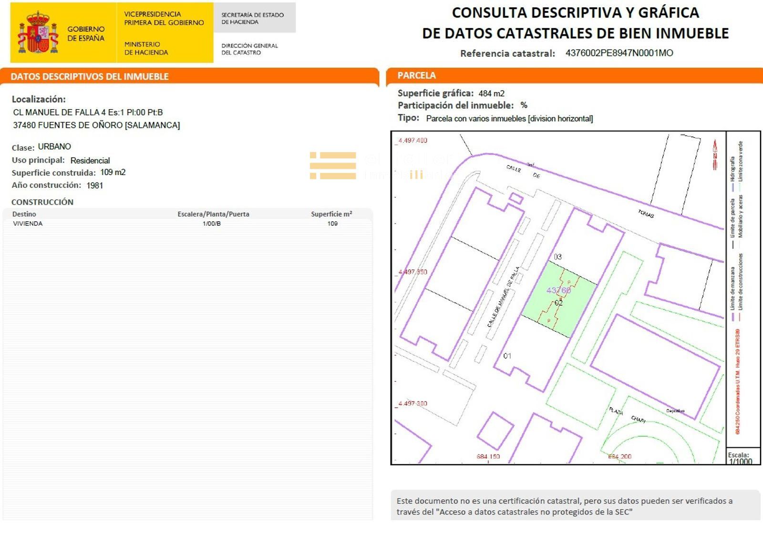Click parcel label 01 on the map
The width and height of the screenshot is (763, 533).
(x=507, y=356)
